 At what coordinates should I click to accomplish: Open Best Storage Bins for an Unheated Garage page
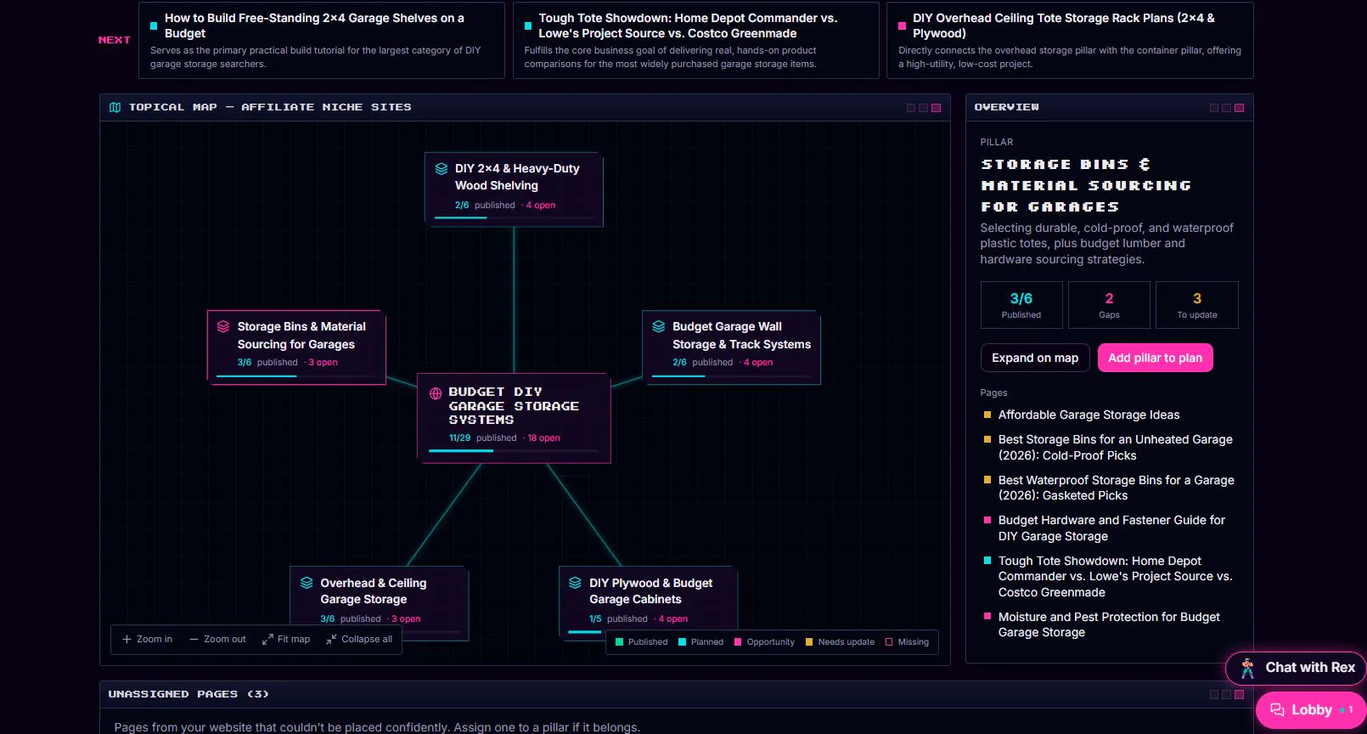[1116, 448]
